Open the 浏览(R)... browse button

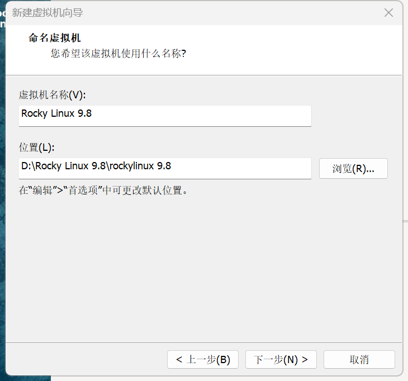[x=353, y=169]
